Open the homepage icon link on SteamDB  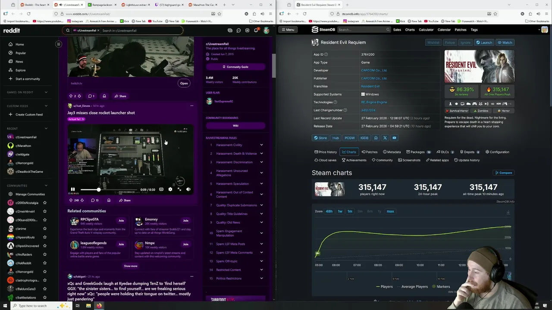click(x=376, y=138)
